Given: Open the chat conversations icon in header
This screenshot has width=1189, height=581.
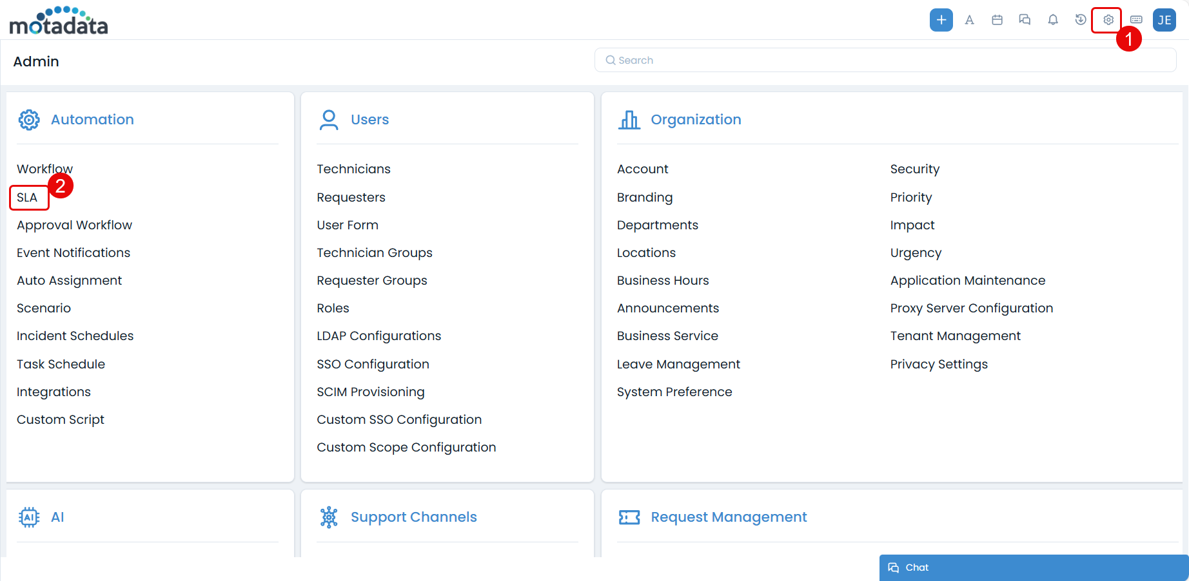Looking at the screenshot, I should pos(1025,20).
